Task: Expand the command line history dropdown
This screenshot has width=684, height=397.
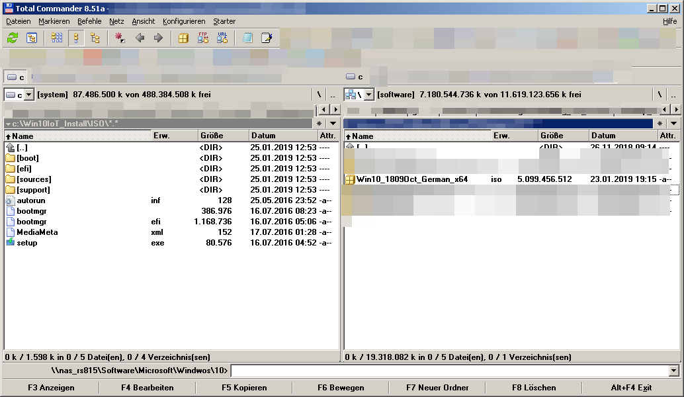Action: click(674, 371)
